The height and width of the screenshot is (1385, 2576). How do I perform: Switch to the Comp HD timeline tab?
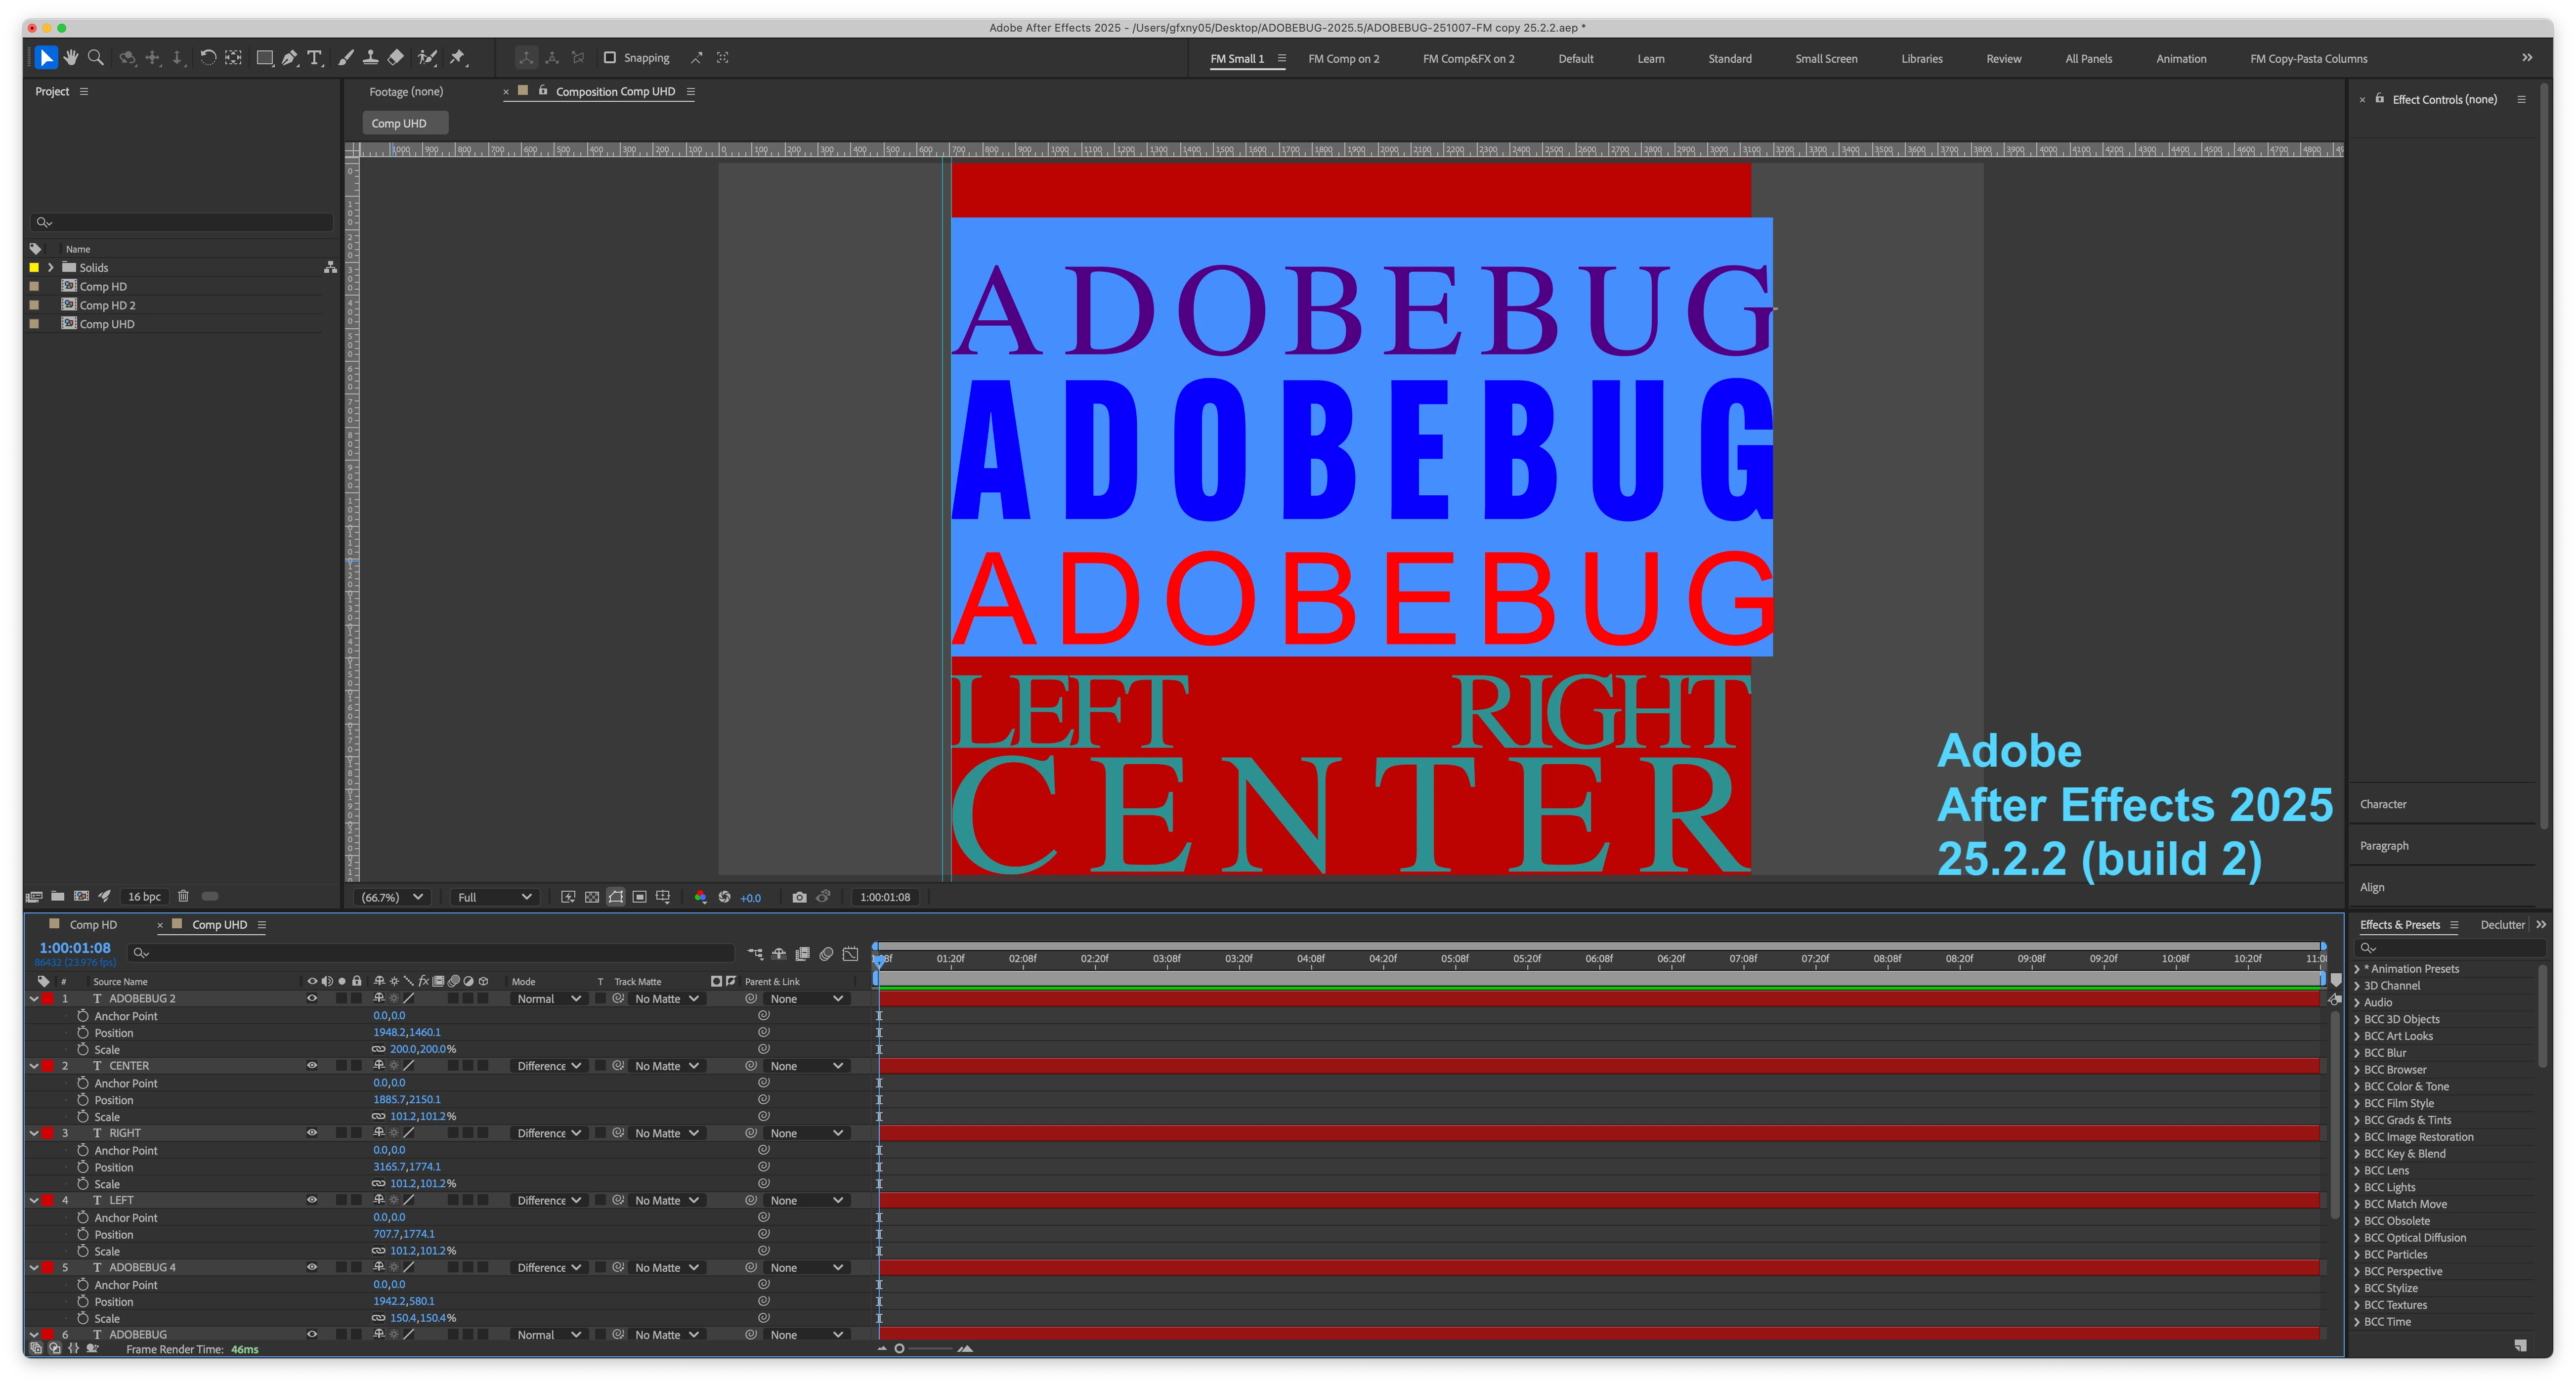[x=93, y=924]
